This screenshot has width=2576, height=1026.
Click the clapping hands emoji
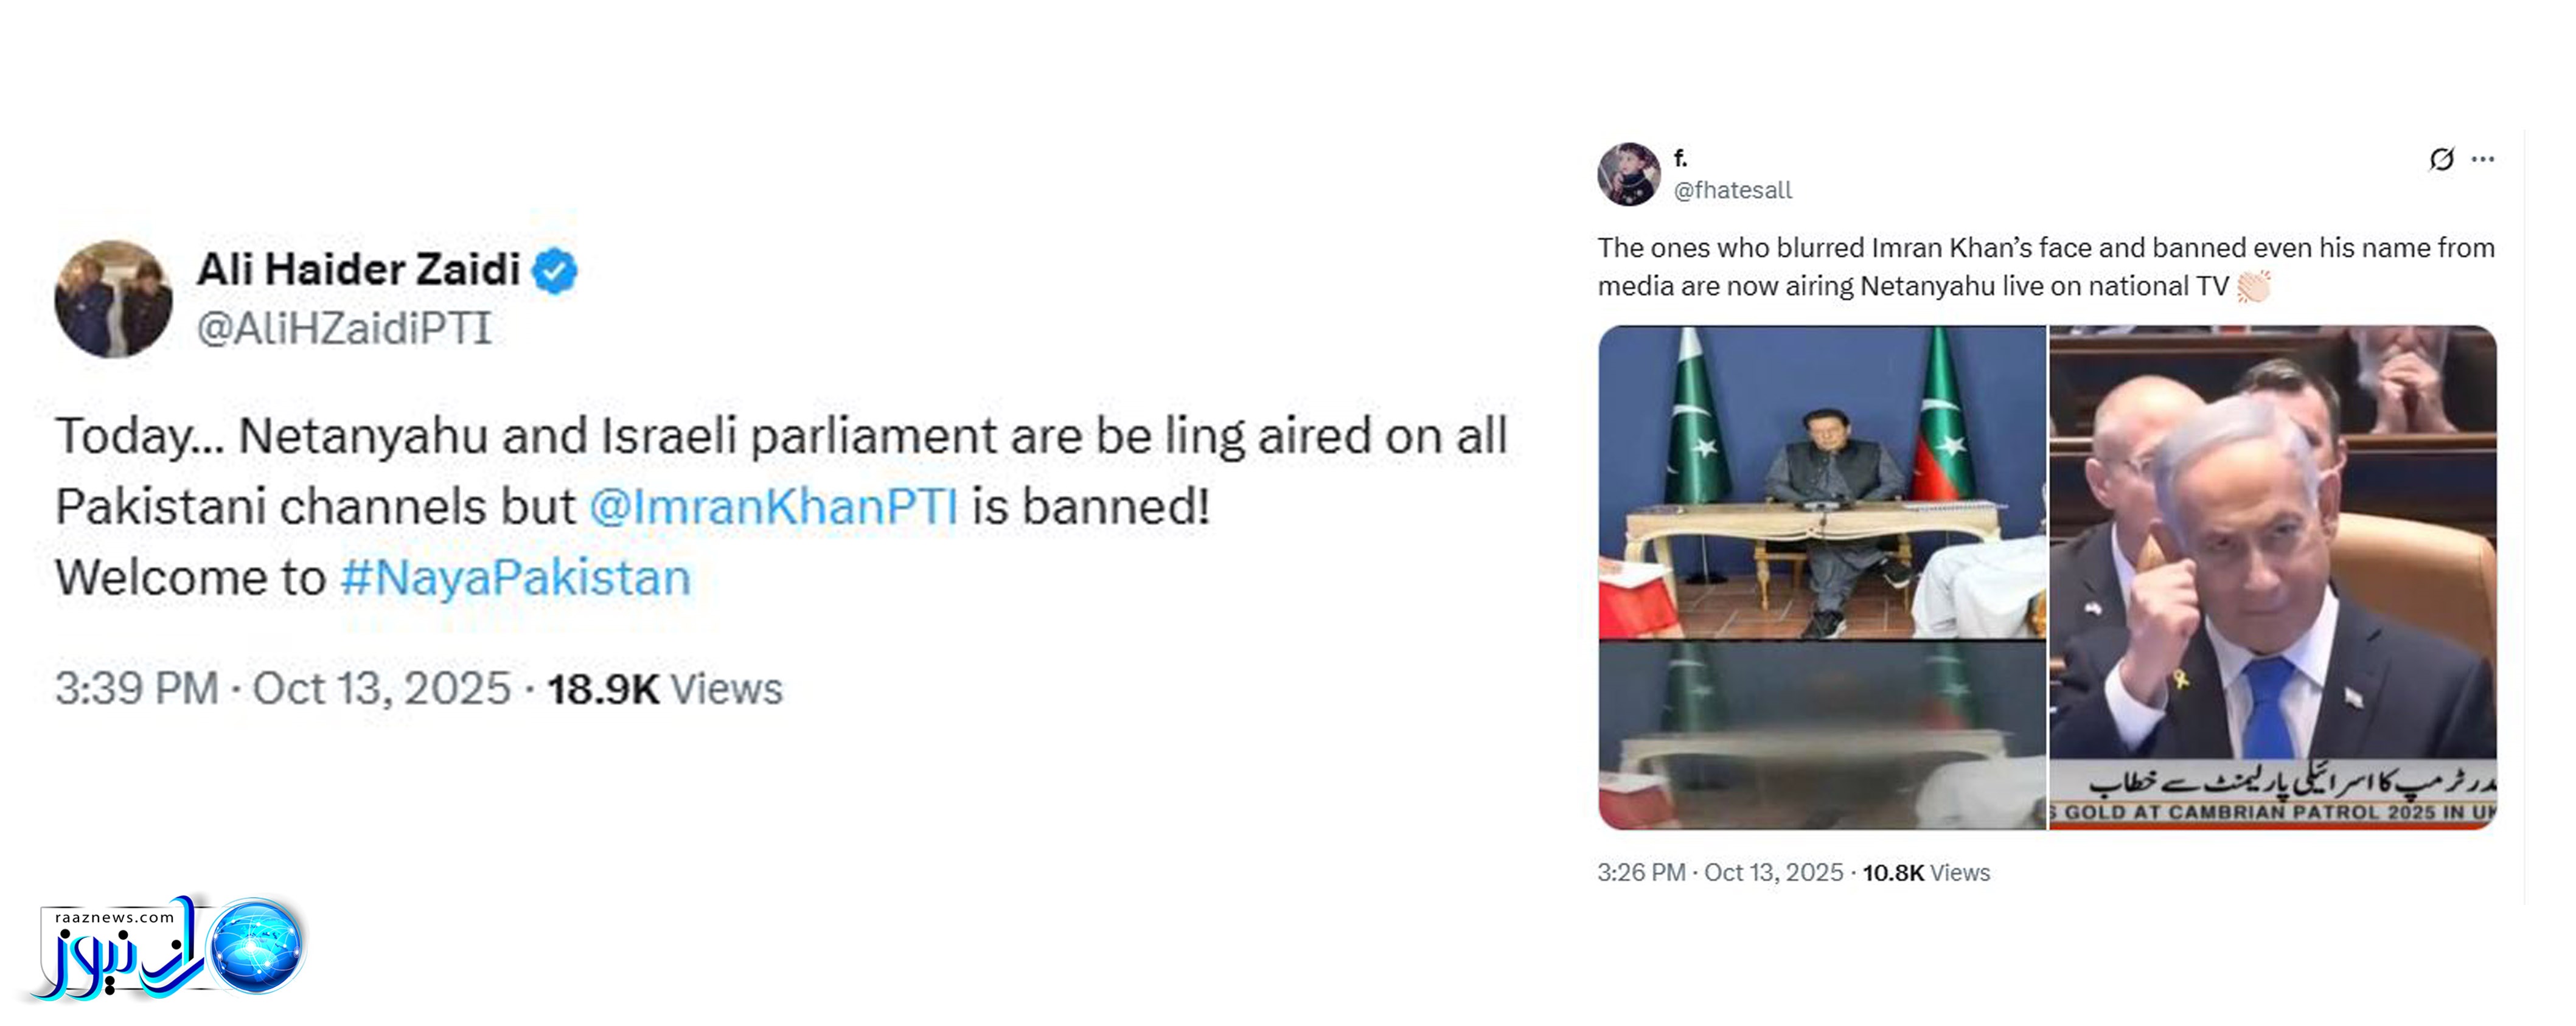tap(2254, 287)
